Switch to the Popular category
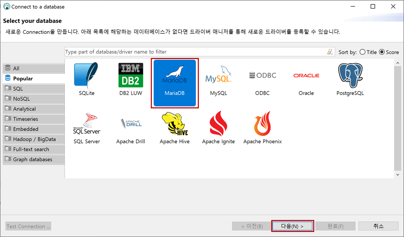Viewport: 404px width, 237px height. coord(34,78)
